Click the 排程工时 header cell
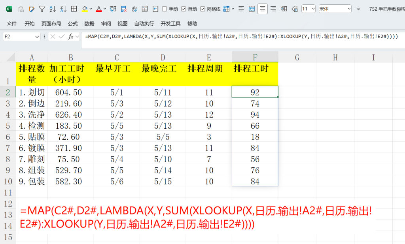This screenshot has width=405, height=244. click(255, 74)
